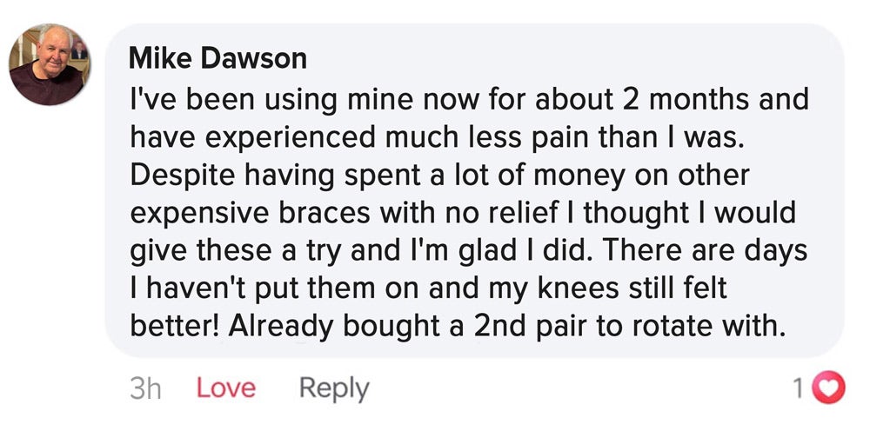Click the words "much less pain"

pos(474,138)
